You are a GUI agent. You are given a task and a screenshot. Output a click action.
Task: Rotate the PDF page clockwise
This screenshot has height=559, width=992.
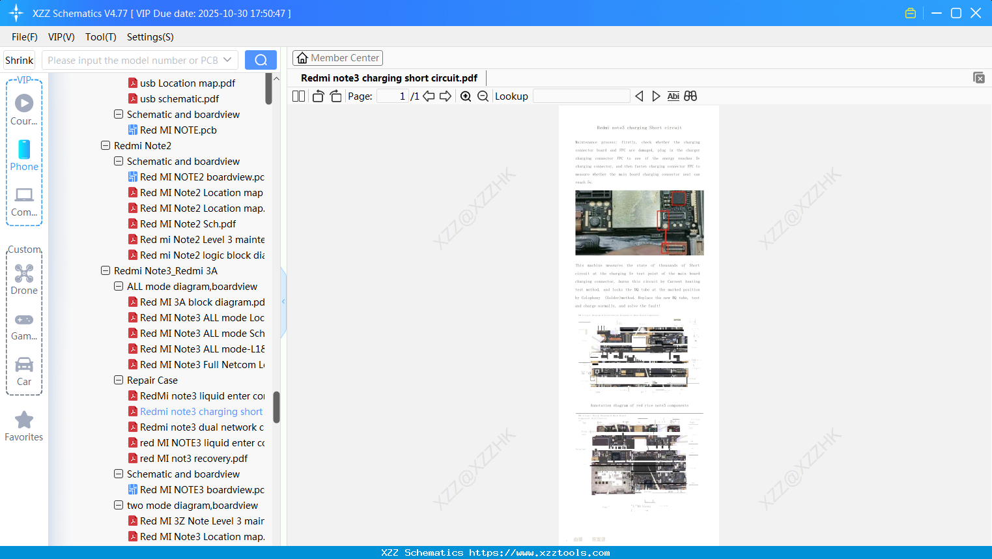point(336,96)
